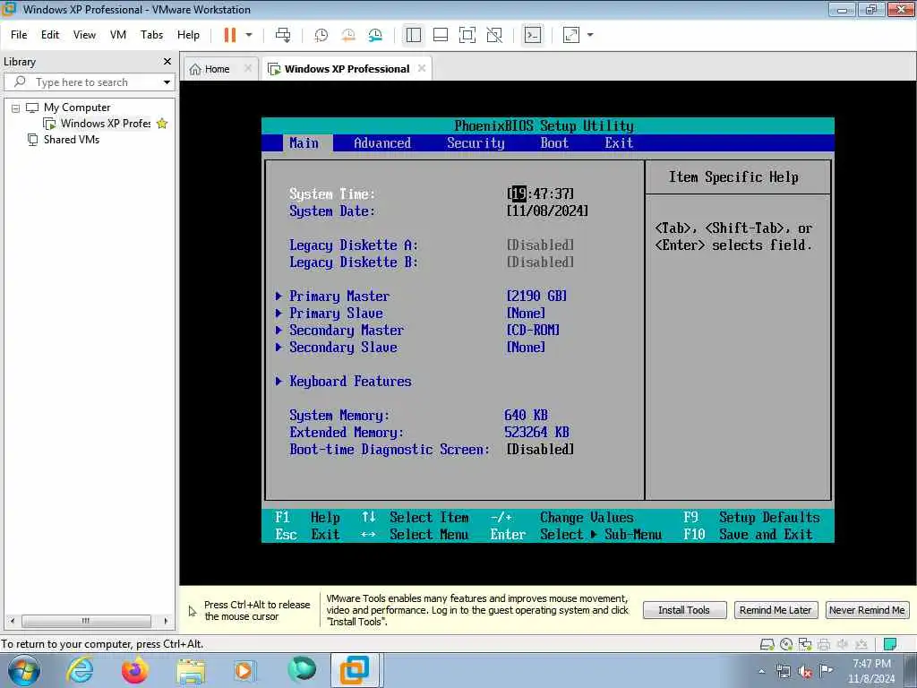Open the Windows Start button

(x=24, y=670)
